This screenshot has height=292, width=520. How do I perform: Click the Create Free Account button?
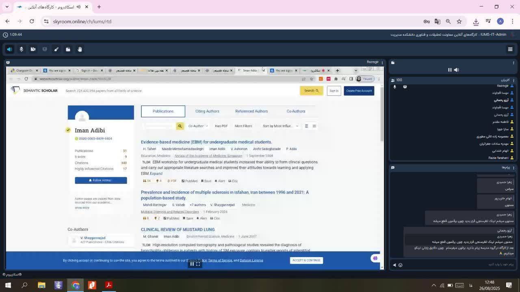coord(359,91)
